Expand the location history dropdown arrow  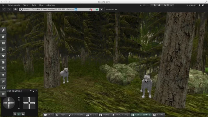pos(101,9)
